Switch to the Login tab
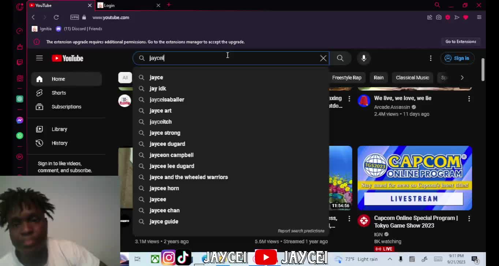Image resolution: width=499 pixels, height=266 pixels. 129,5
